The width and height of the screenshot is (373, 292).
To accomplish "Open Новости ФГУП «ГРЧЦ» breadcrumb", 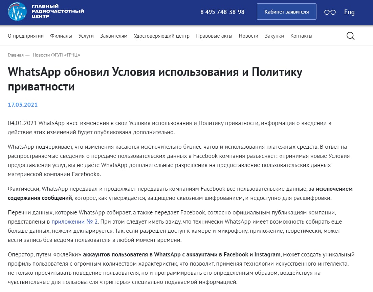I will click(57, 55).
